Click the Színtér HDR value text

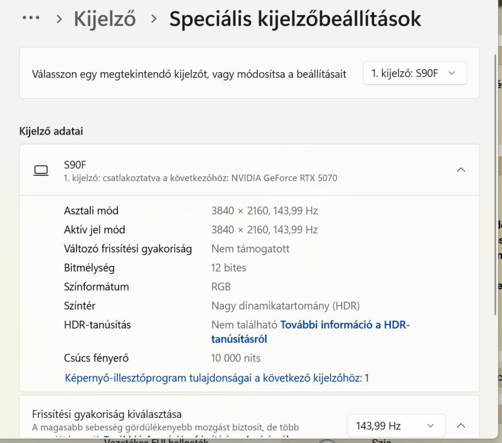tap(286, 306)
